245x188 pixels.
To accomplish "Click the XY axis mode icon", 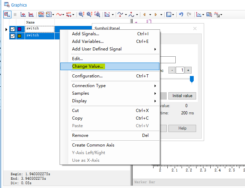I will point(69,15).
